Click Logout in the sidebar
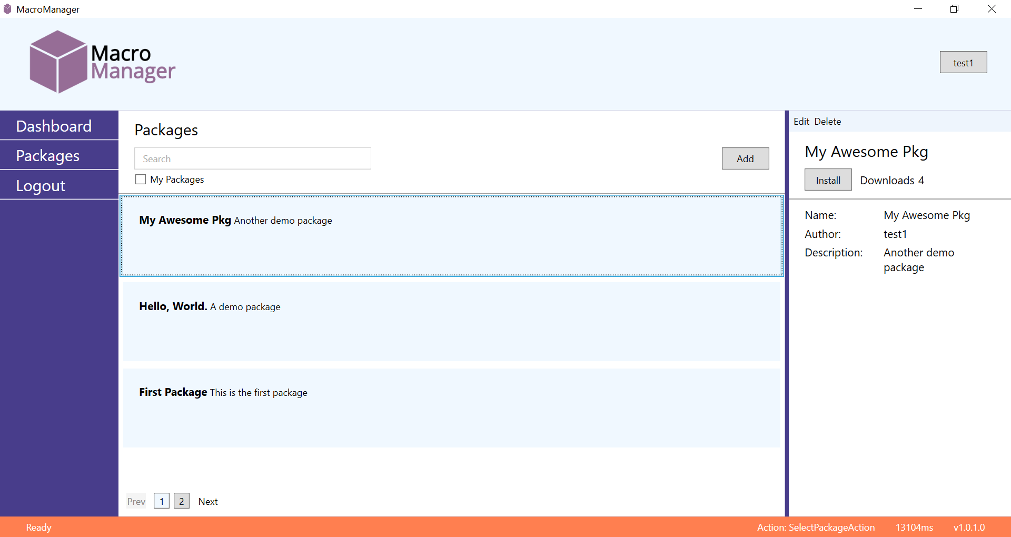Viewport: 1011px width, 537px height. tap(41, 185)
